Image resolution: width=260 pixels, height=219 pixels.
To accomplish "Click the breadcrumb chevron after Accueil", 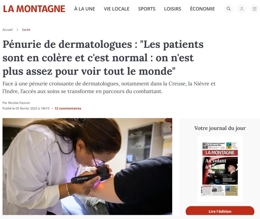I will click(17, 30).
